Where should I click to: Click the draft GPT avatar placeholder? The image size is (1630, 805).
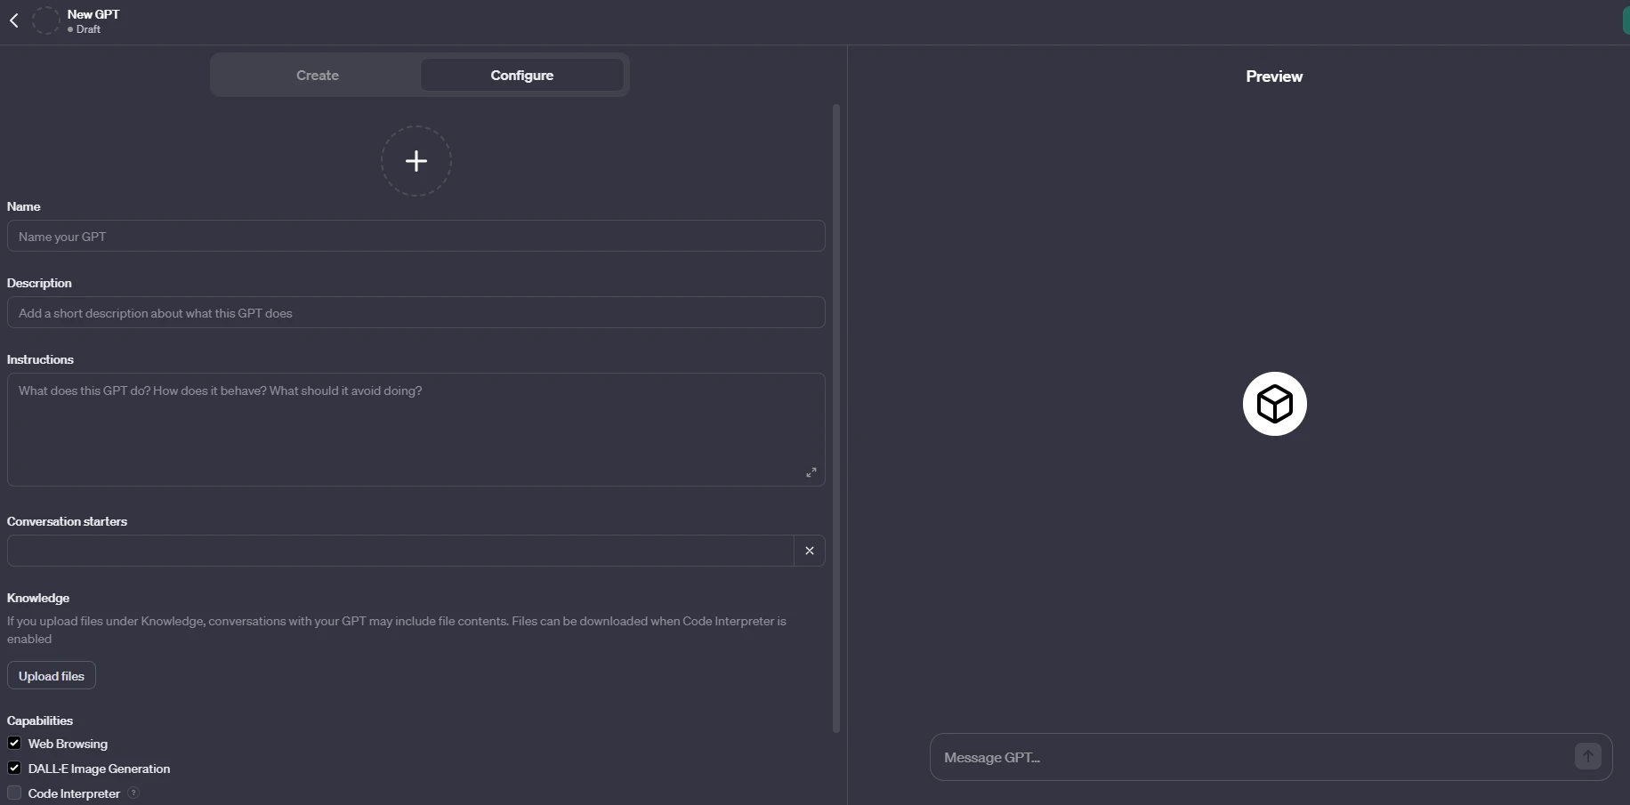(x=45, y=20)
